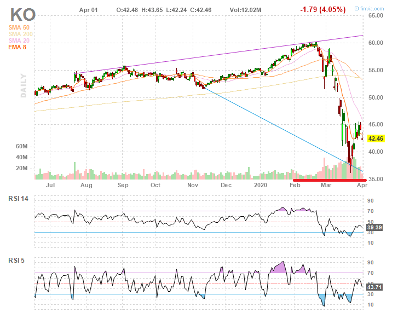Click the Apr 01 date label

88,10
